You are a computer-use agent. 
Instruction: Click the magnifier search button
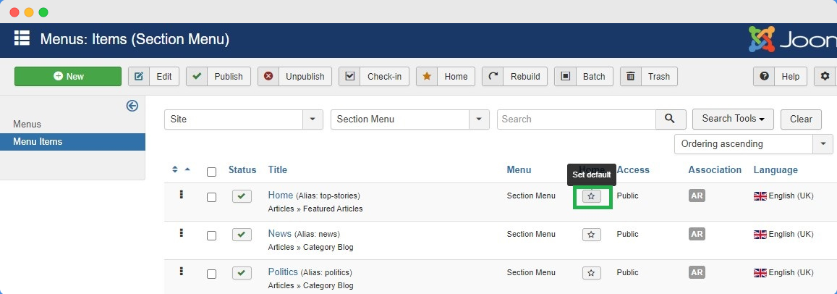(671, 119)
